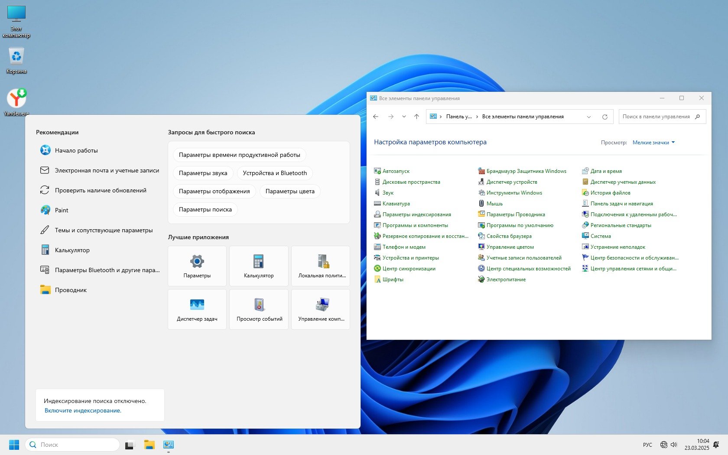
Task: Expand the Мелкие значки view dropdown
Action: coord(653,143)
